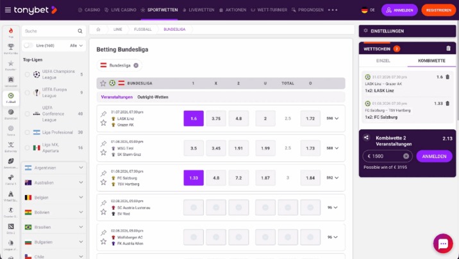Favorite the FC Salzburg vs TSV Hartberg match

(103, 182)
